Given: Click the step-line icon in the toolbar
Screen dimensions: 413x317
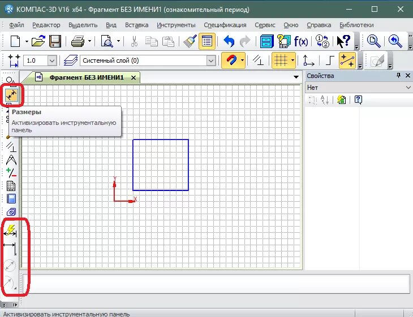Looking at the screenshot, I should click(x=330, y=60).
